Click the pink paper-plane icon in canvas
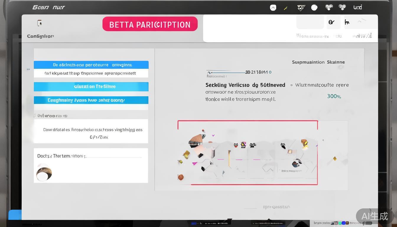The width and height of the screenshot is (397, 227). point(195,163)
